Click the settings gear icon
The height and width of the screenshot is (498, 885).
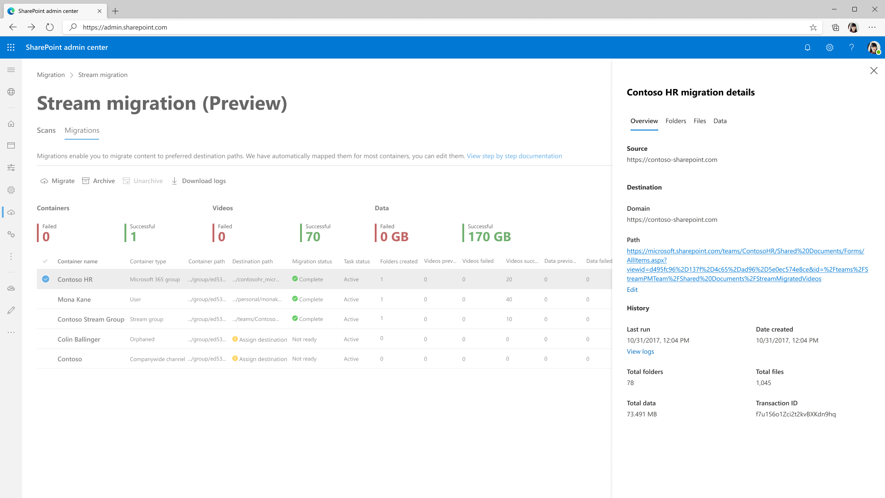coord(829,47)
